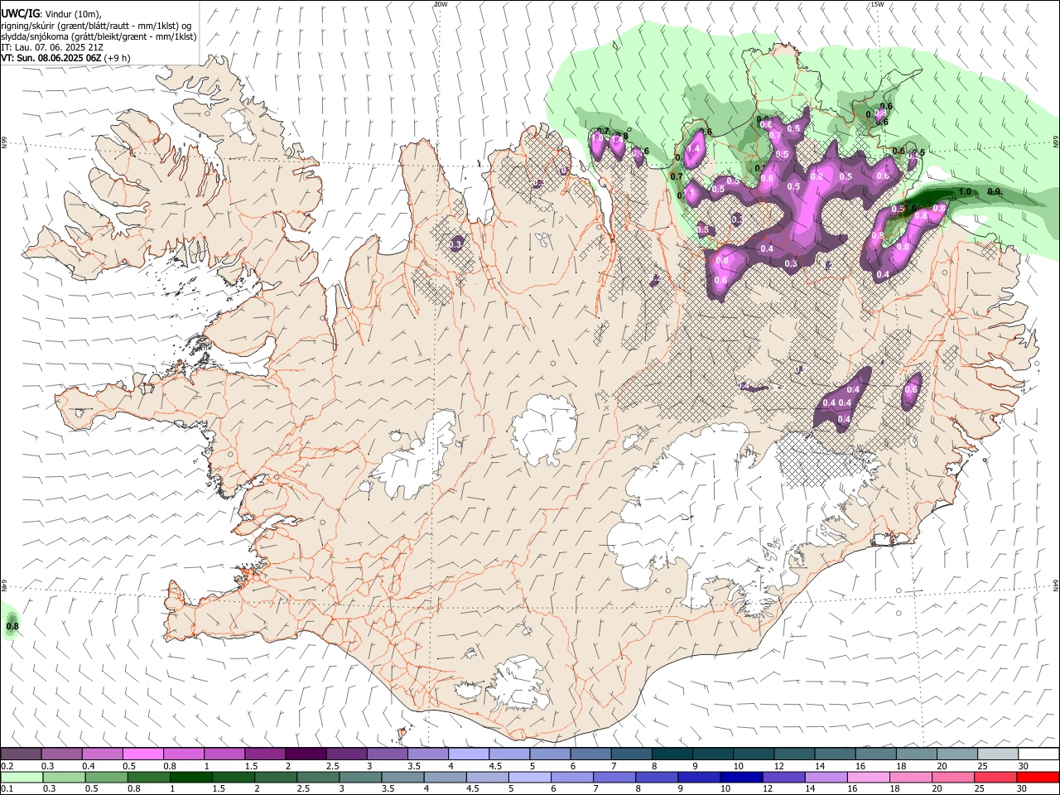
Task: Click the light pink rain swatch between 16 and 18
Action: 867,777
